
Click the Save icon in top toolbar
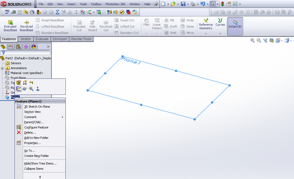(x=183, y=4)
